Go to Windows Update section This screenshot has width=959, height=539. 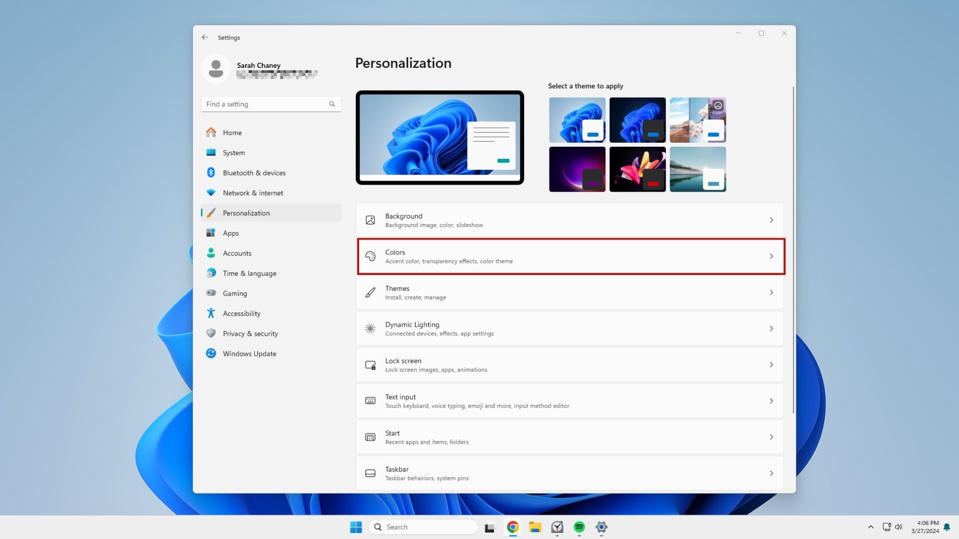[x=249, y=354]
